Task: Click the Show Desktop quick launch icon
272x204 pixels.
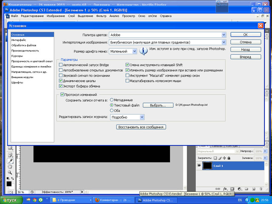Action: [x=28, y=200]
